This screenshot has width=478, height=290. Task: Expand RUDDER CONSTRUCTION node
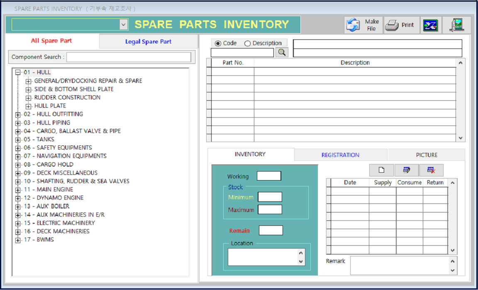28,98
